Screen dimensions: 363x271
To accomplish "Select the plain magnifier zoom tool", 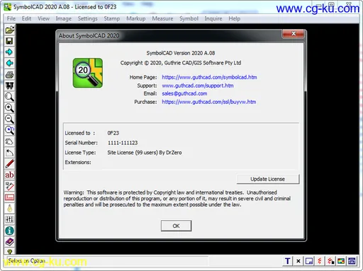I will 9,97.
